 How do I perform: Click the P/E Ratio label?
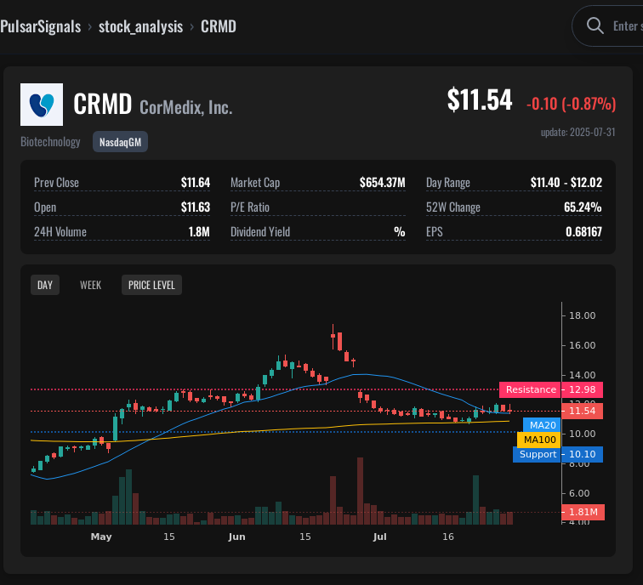click(250, 207)
